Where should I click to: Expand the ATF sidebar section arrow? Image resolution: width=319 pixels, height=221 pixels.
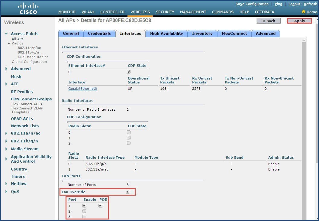[x=6, y=84]
